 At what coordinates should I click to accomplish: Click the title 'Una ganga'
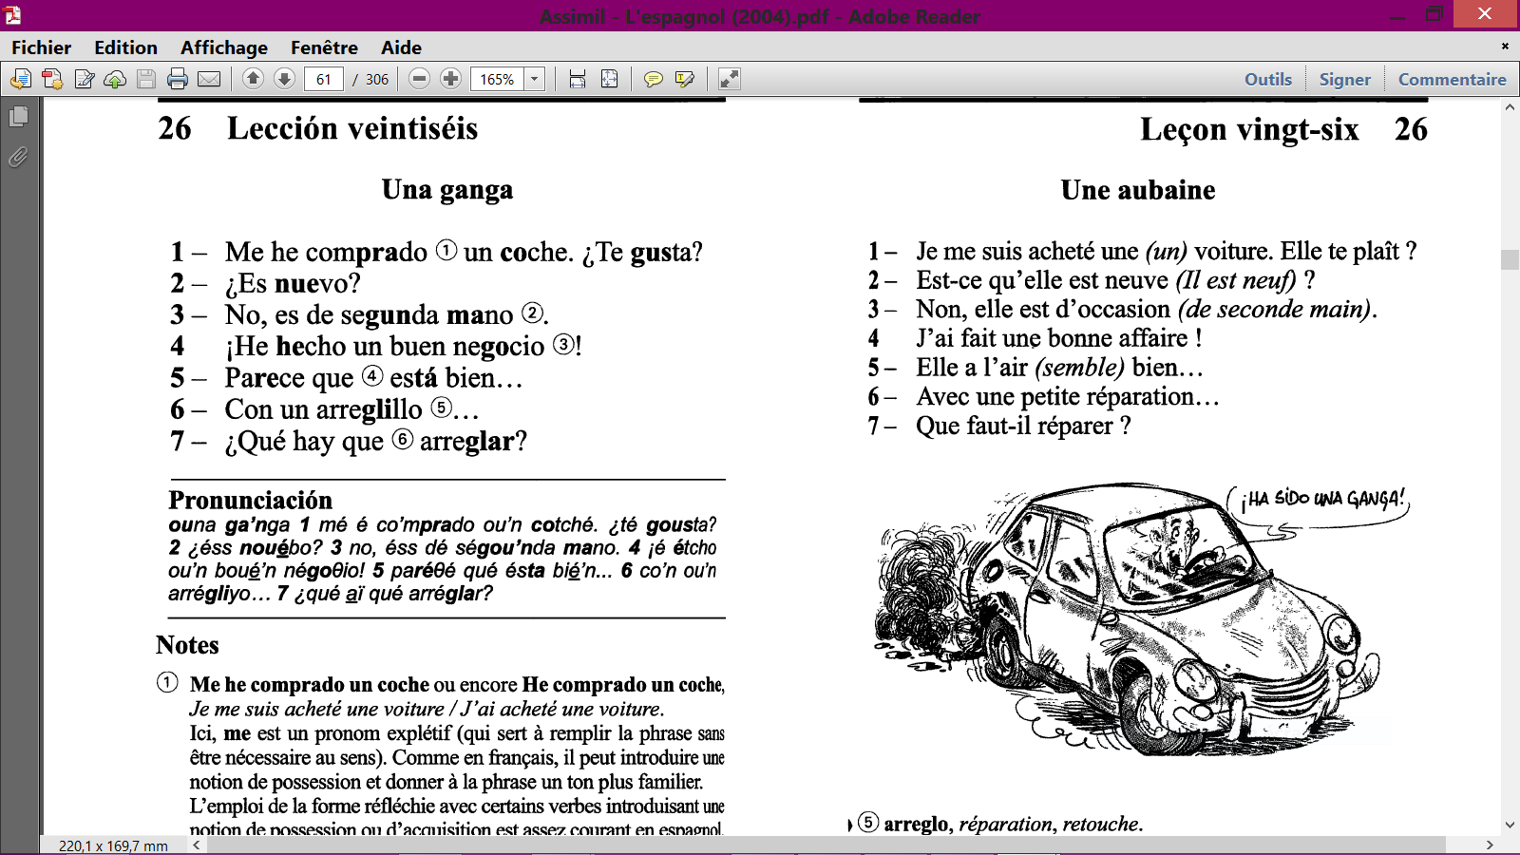447,190
